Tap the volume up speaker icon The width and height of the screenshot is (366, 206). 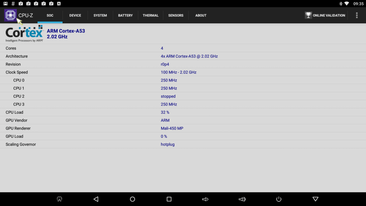242,199
